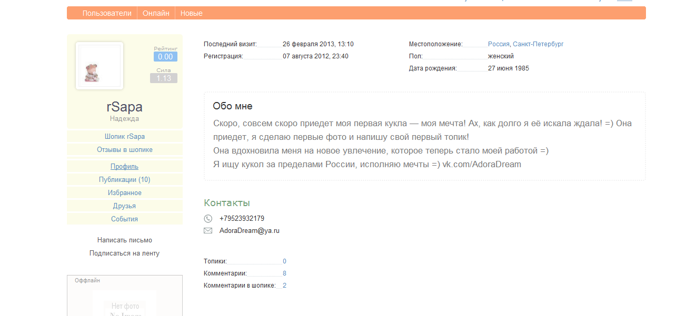Switch to the Онлайн tab
Viewport: 696px width, 316px height.
point(156,13)
